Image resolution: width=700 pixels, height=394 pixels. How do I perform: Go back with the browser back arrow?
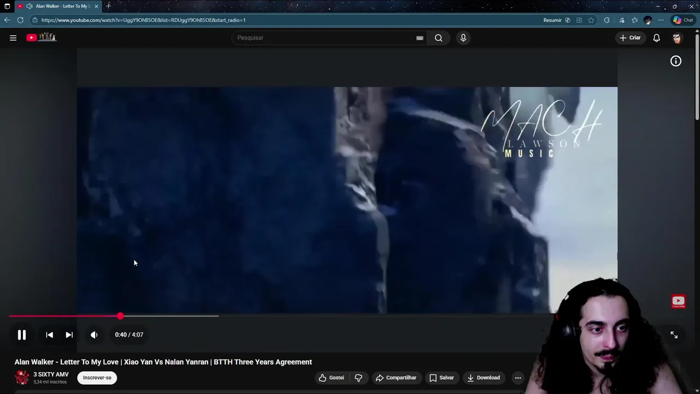coord(7,20)
